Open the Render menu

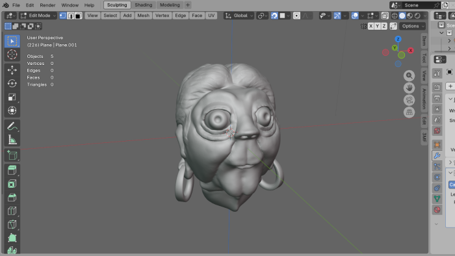point(47,5)
